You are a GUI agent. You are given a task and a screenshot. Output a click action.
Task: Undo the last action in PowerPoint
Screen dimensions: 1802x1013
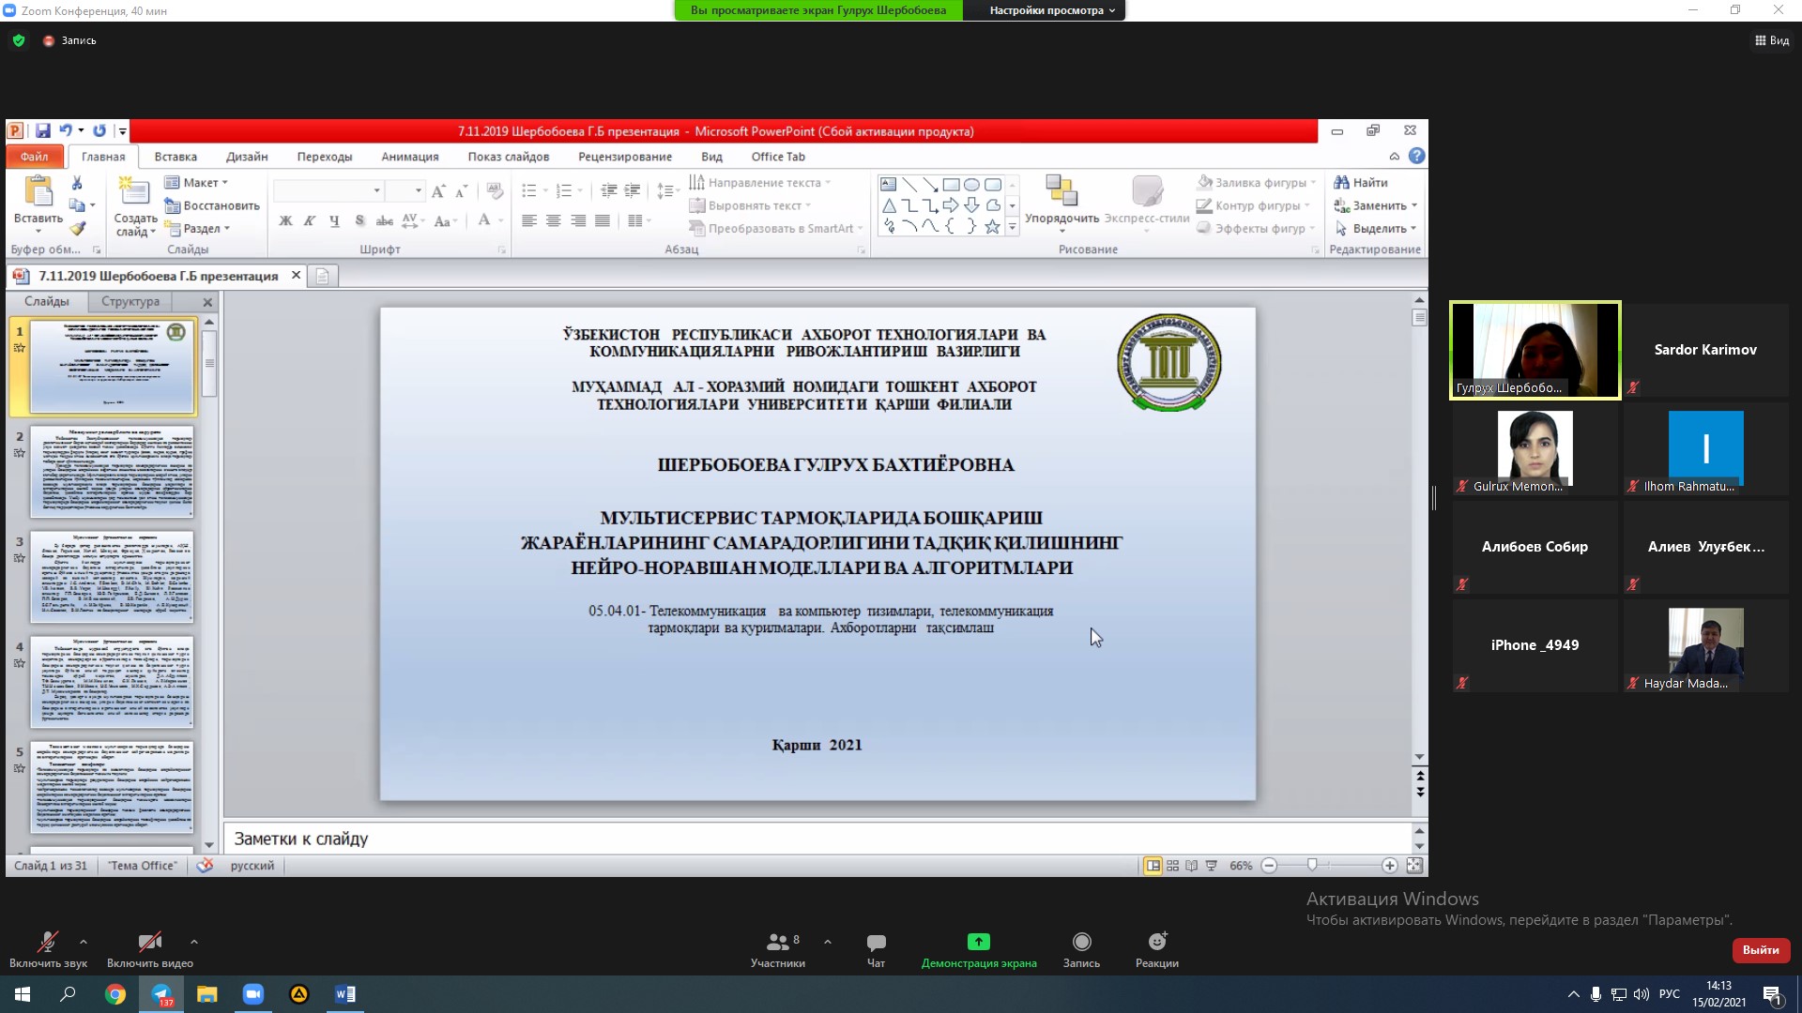pyautogui.click(x=65, y=130)
